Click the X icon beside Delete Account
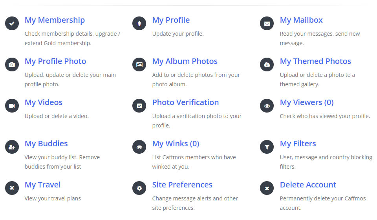Screen dimensions: 377x220 point(267,188)
